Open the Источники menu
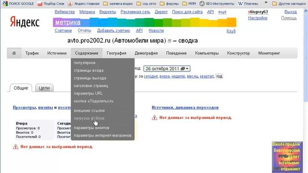This screenshot has width=308, height=173. tap(57, 53)
